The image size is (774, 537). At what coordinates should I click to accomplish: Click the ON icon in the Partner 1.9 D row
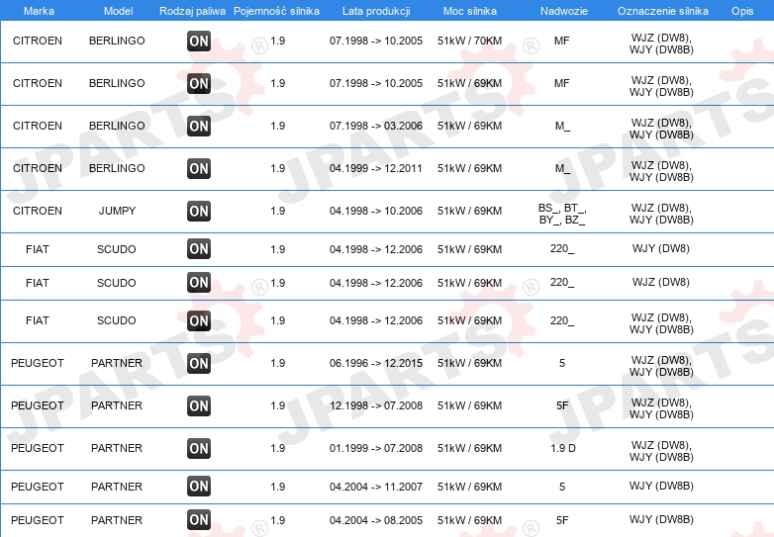(x=199, y=448)
